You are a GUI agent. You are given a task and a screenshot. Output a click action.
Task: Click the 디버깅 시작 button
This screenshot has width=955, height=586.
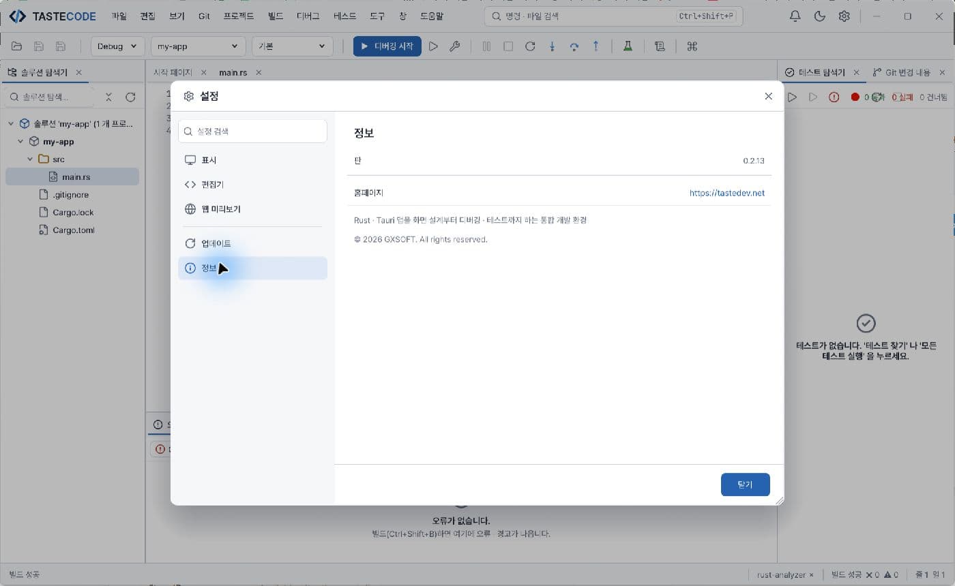tap(387, 46)
